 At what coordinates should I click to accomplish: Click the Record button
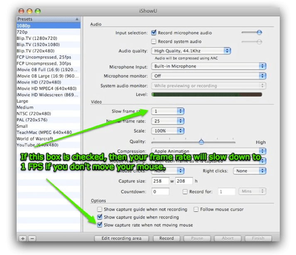[166, 238]
